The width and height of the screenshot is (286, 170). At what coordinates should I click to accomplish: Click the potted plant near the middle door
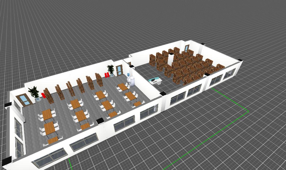[111, 69]
